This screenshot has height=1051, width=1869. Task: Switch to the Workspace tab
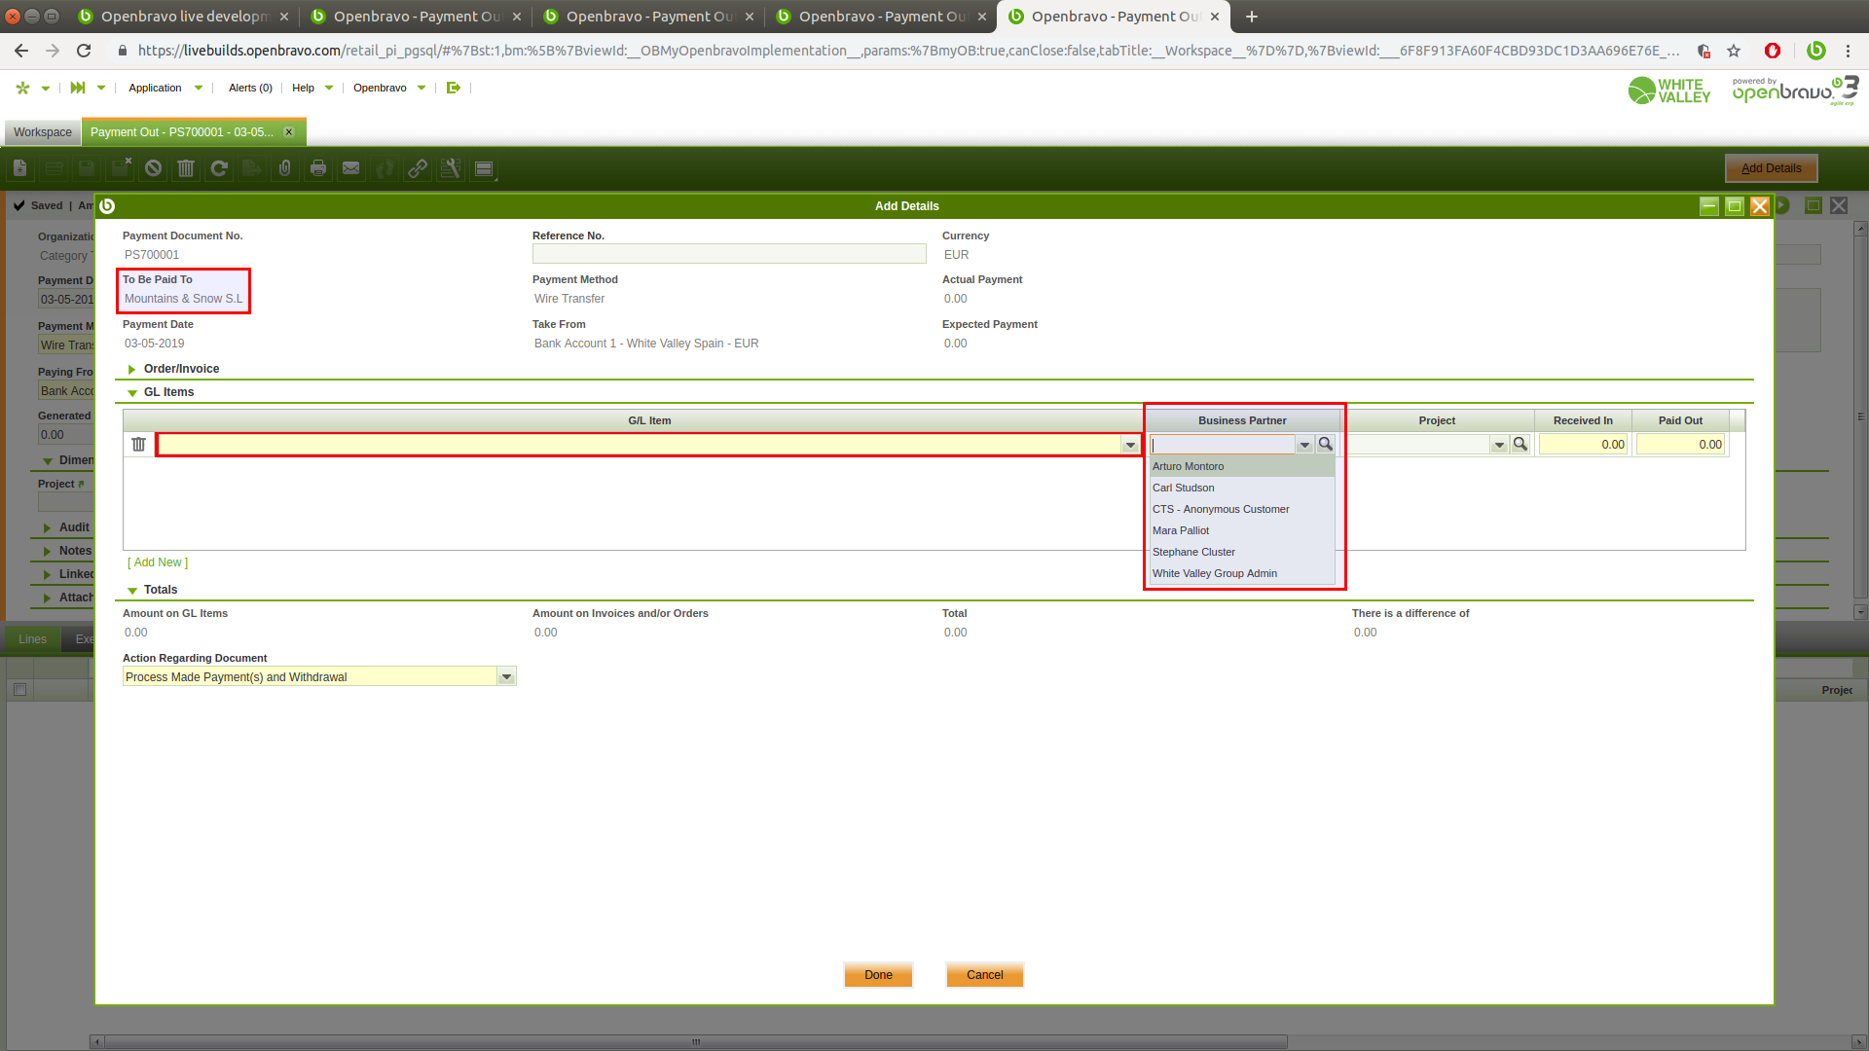click(x=43, y=132)
